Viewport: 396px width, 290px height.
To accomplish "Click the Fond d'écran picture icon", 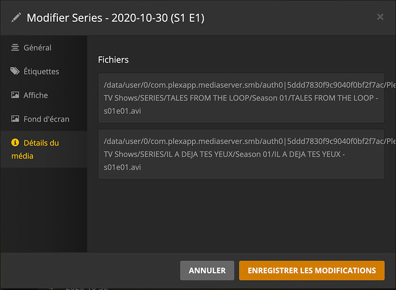I will coord(15,119).
